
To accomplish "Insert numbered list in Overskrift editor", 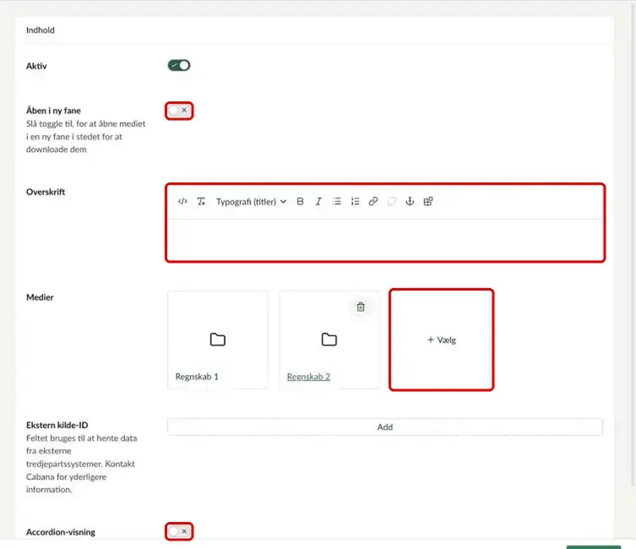I will (x=355, y=202).
